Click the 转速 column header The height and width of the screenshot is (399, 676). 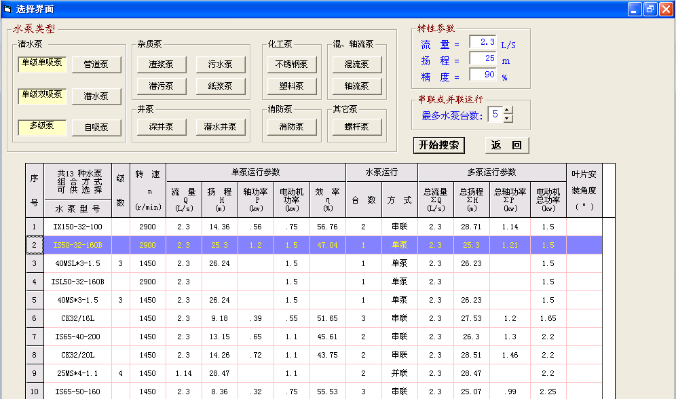coord(147,191)
